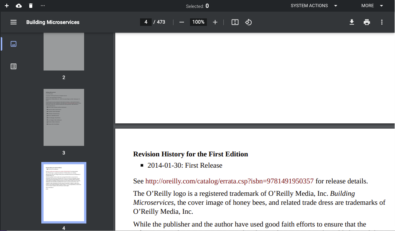Zoom in with plus button
The image size is (395, 231).
coord(215,22)
